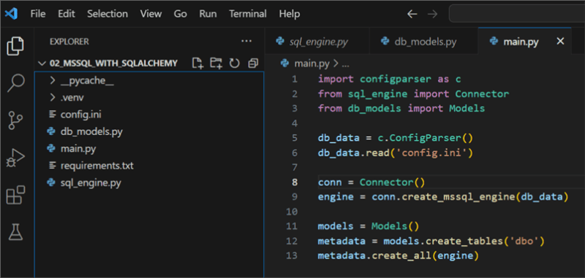Close the main.py tab
This screenshot has height=278, width=585.
tap(560, 42)
